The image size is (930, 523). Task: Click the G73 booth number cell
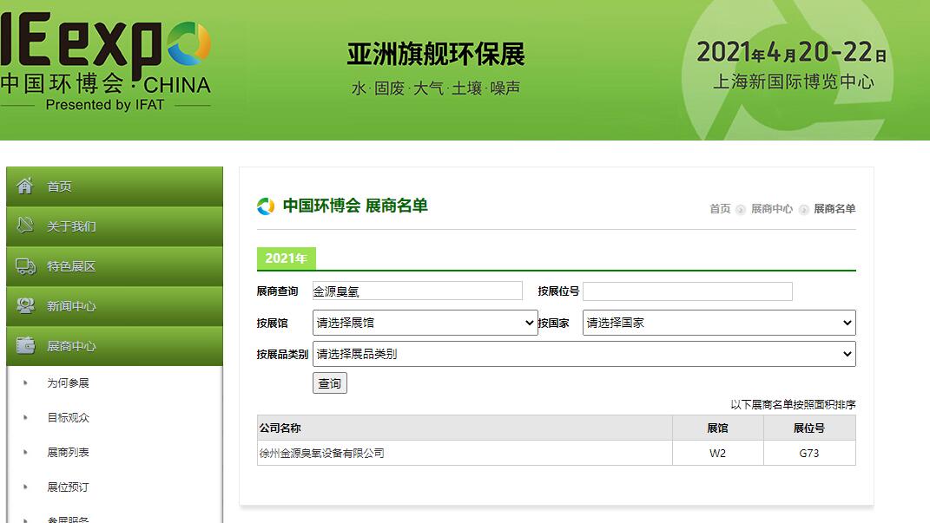[x=809, y=453]
